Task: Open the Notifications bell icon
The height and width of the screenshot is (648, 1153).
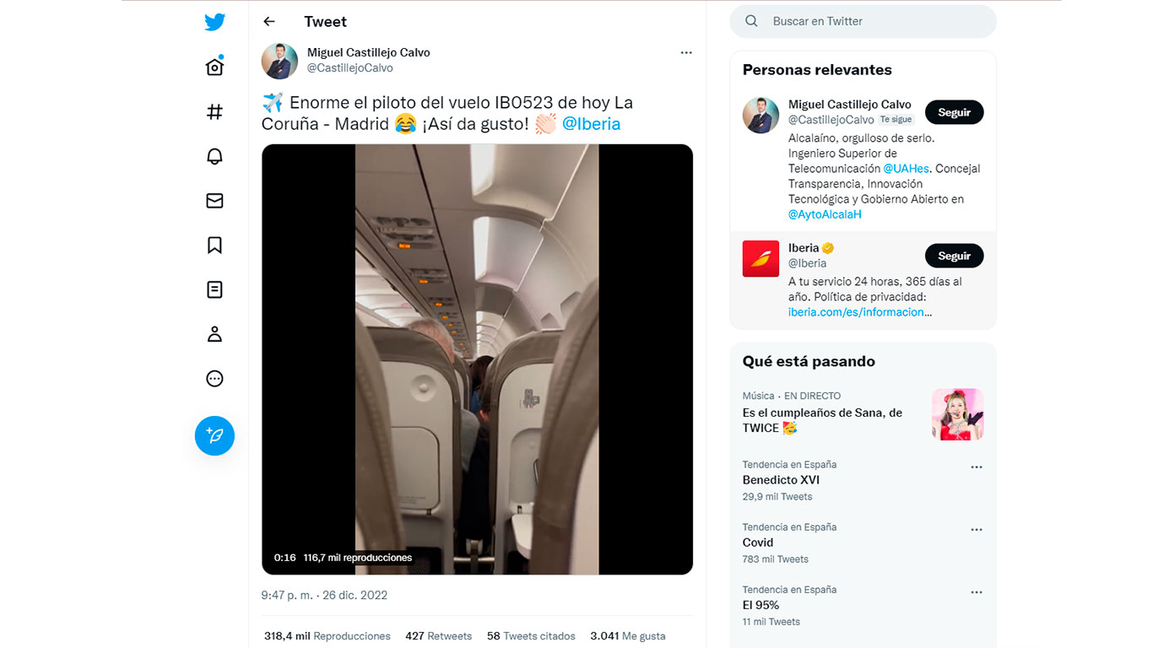Action: [x=215, y=156]
